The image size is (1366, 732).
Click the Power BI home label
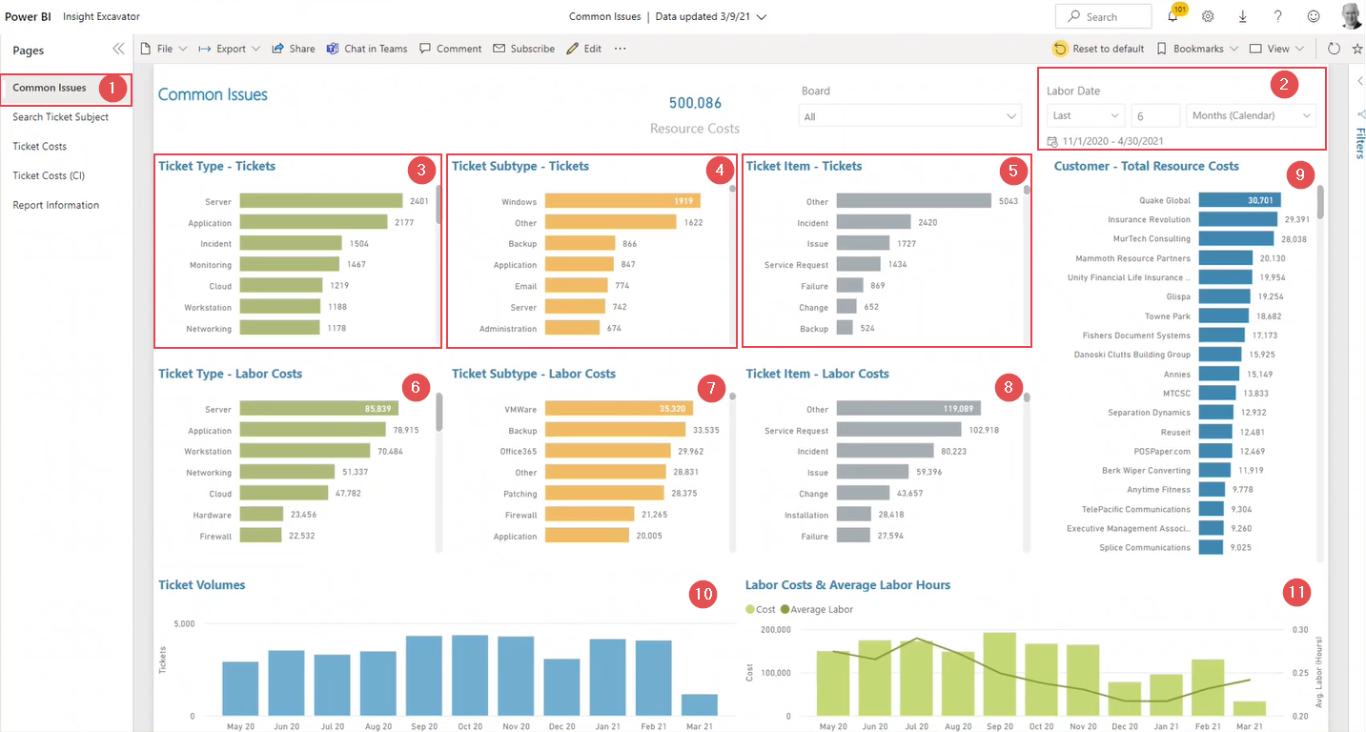[28, 16]
